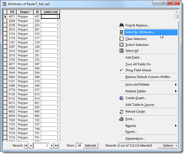Click the current record number field

41,145
